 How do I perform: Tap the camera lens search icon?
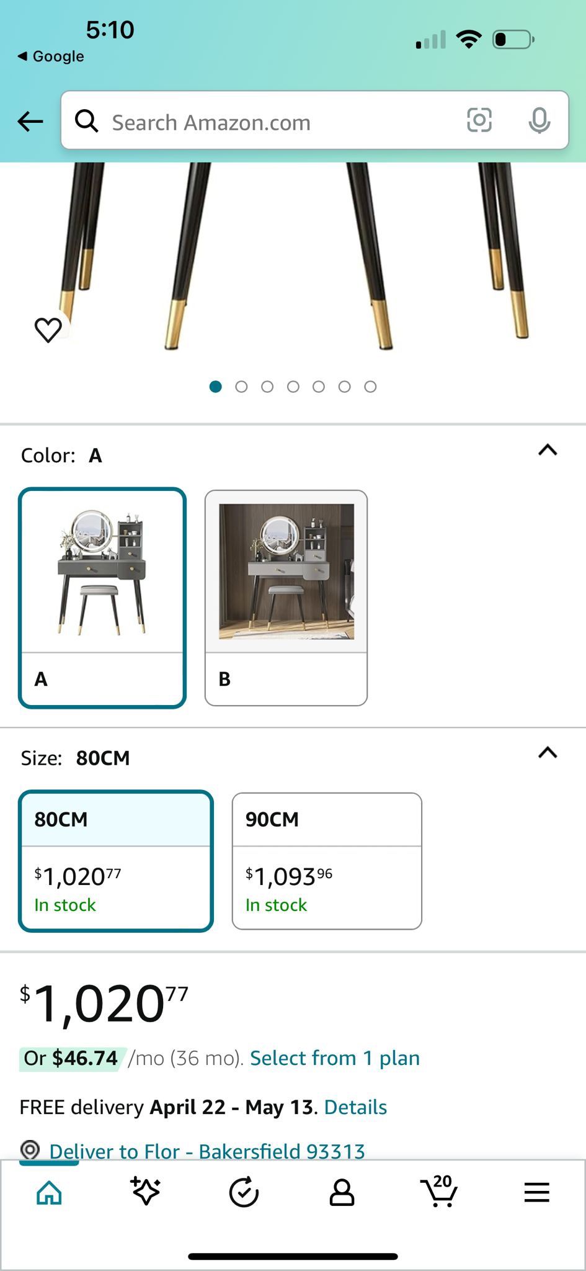(479, 120)
